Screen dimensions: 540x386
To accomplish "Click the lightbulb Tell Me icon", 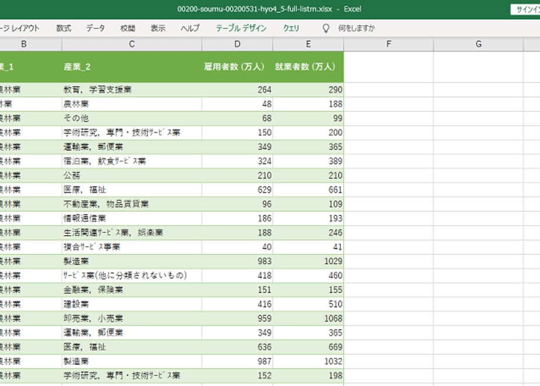I will click(326, 28).
